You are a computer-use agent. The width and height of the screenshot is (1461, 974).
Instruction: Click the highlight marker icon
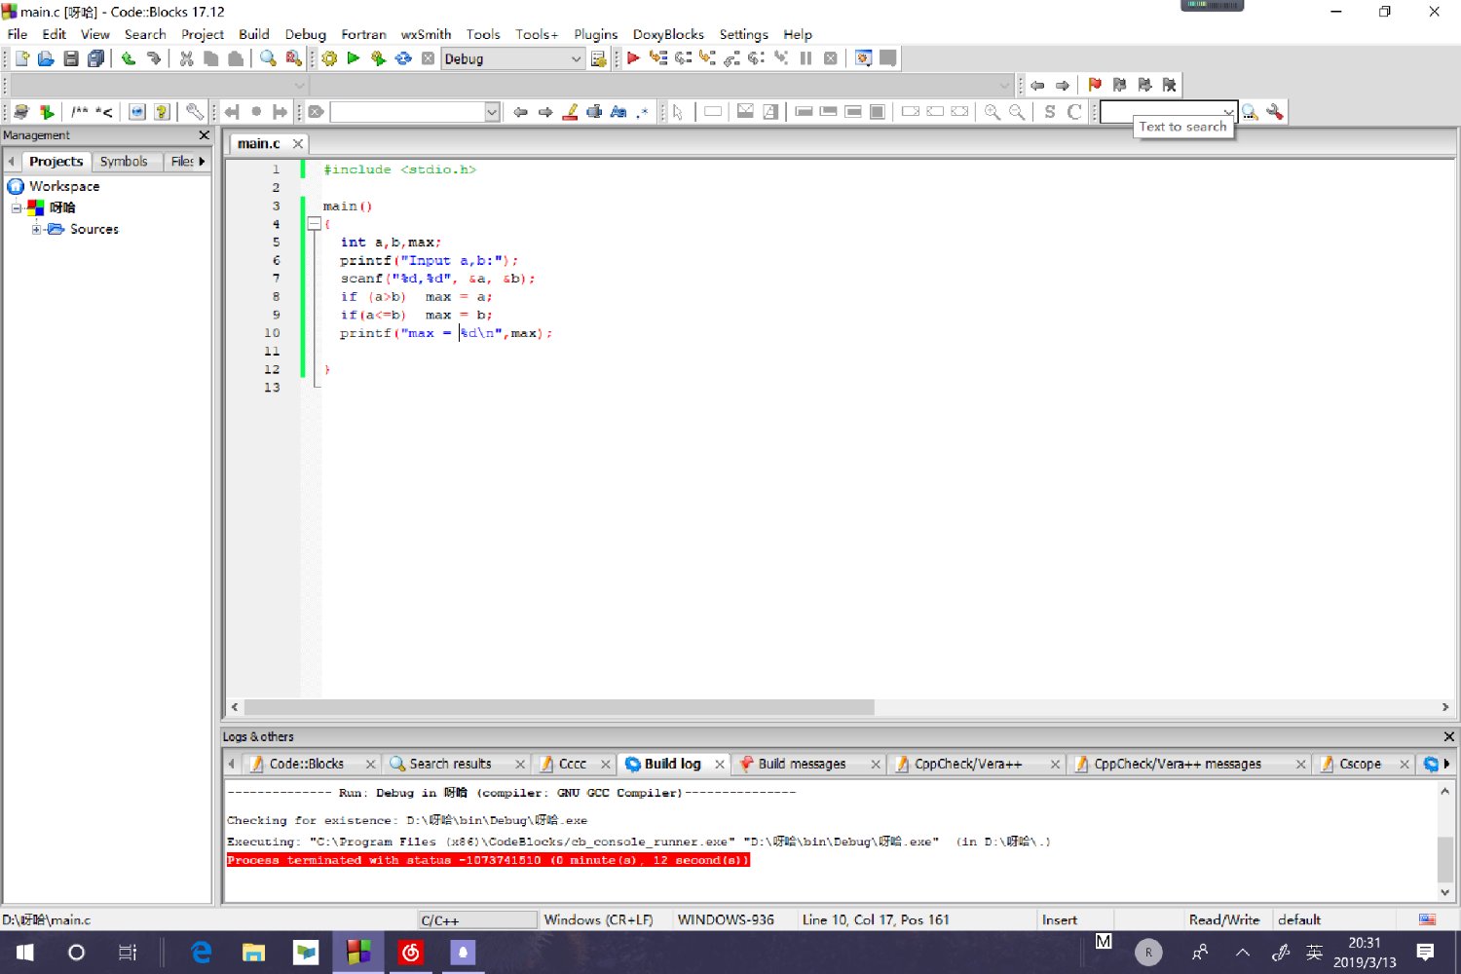571,112
